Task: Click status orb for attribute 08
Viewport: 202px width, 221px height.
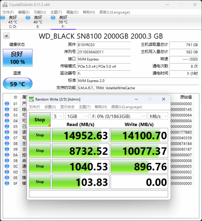Action: tap(7, 144)
